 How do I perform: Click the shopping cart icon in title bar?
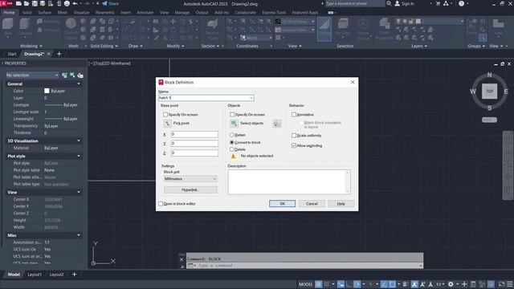[438, 3]
